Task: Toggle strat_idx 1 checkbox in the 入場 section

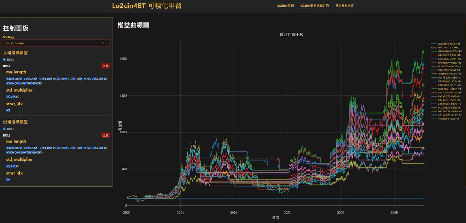Action: click(7, 110)
